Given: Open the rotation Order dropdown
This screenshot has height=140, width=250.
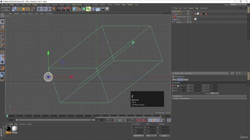Looking at the screenshot, I should (214, 93).
